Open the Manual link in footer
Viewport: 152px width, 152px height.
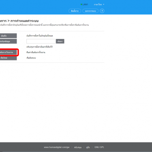[x=88, y=147]
